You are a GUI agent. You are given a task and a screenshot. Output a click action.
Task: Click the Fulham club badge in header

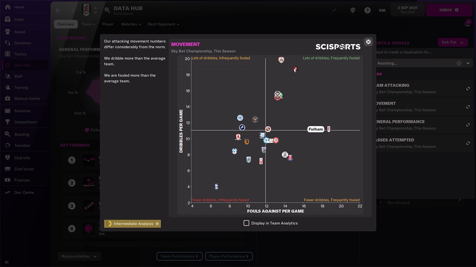[x=86, y=10]
